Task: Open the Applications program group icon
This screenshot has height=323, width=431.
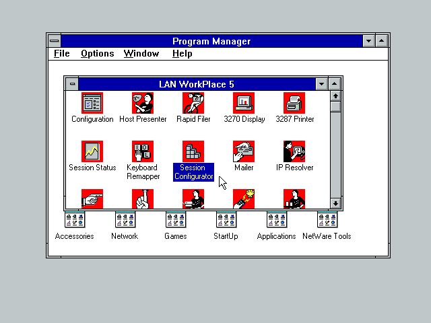Action: pyautogui.click(x=277, y=220)
